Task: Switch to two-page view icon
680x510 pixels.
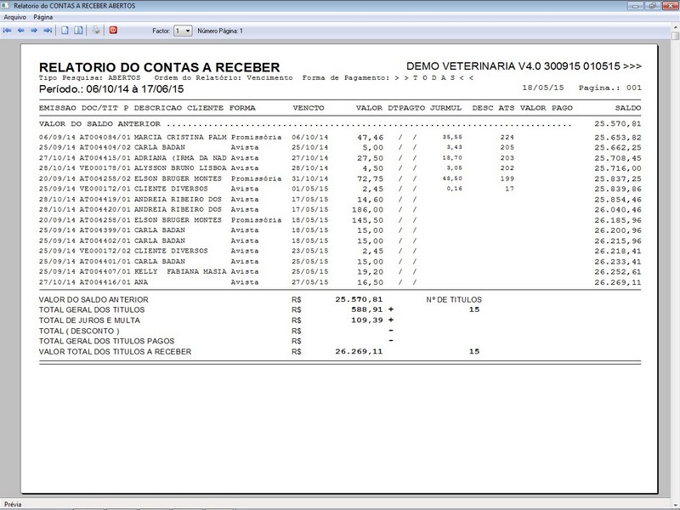Action: (78, 31)
